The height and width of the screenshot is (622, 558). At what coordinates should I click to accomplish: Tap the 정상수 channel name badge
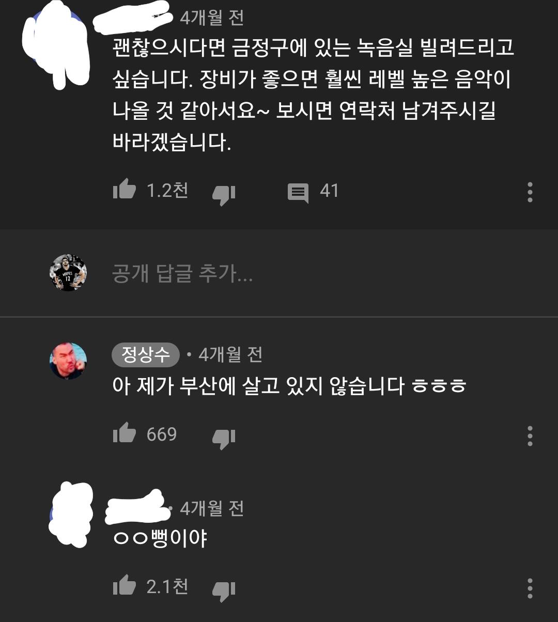pos(145,354)
